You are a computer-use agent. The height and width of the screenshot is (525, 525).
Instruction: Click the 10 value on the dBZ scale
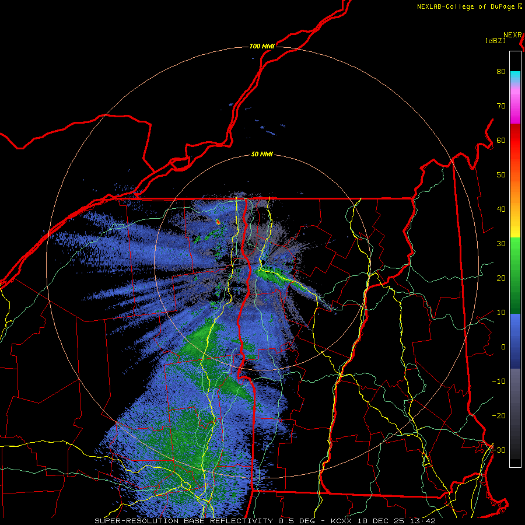(x=501, y=313)
